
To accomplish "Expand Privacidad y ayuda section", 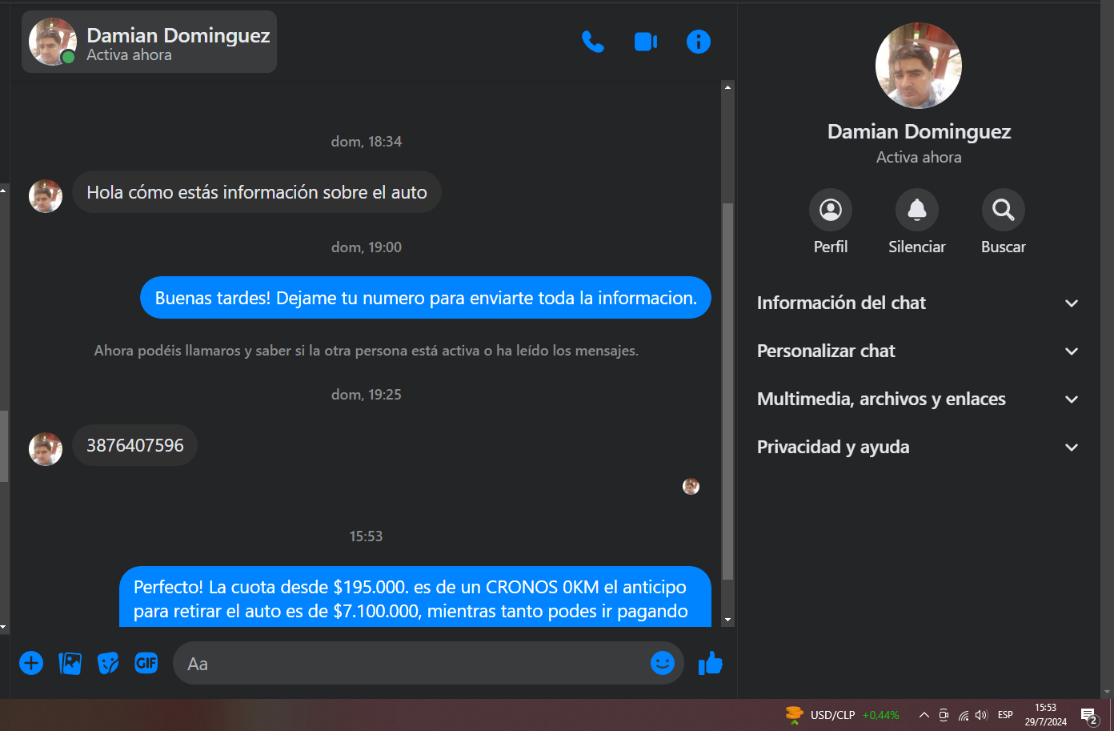I will [918, 447].
